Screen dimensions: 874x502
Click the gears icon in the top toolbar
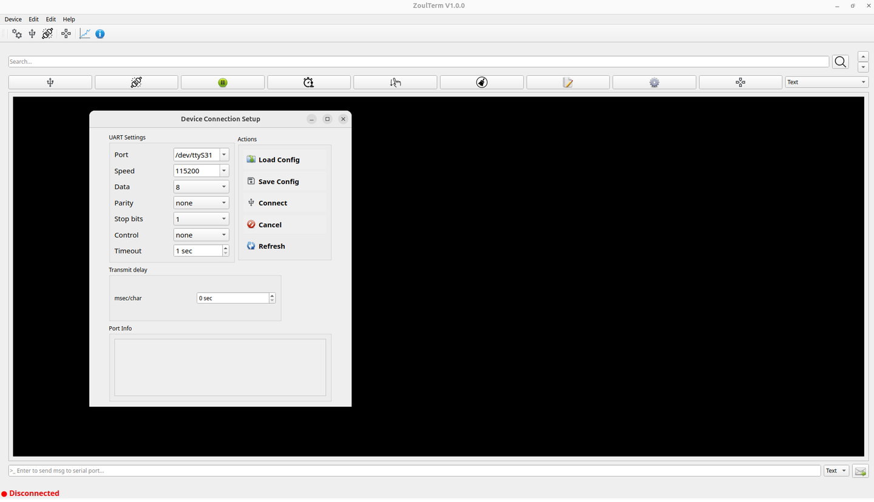tap(17, 34)
